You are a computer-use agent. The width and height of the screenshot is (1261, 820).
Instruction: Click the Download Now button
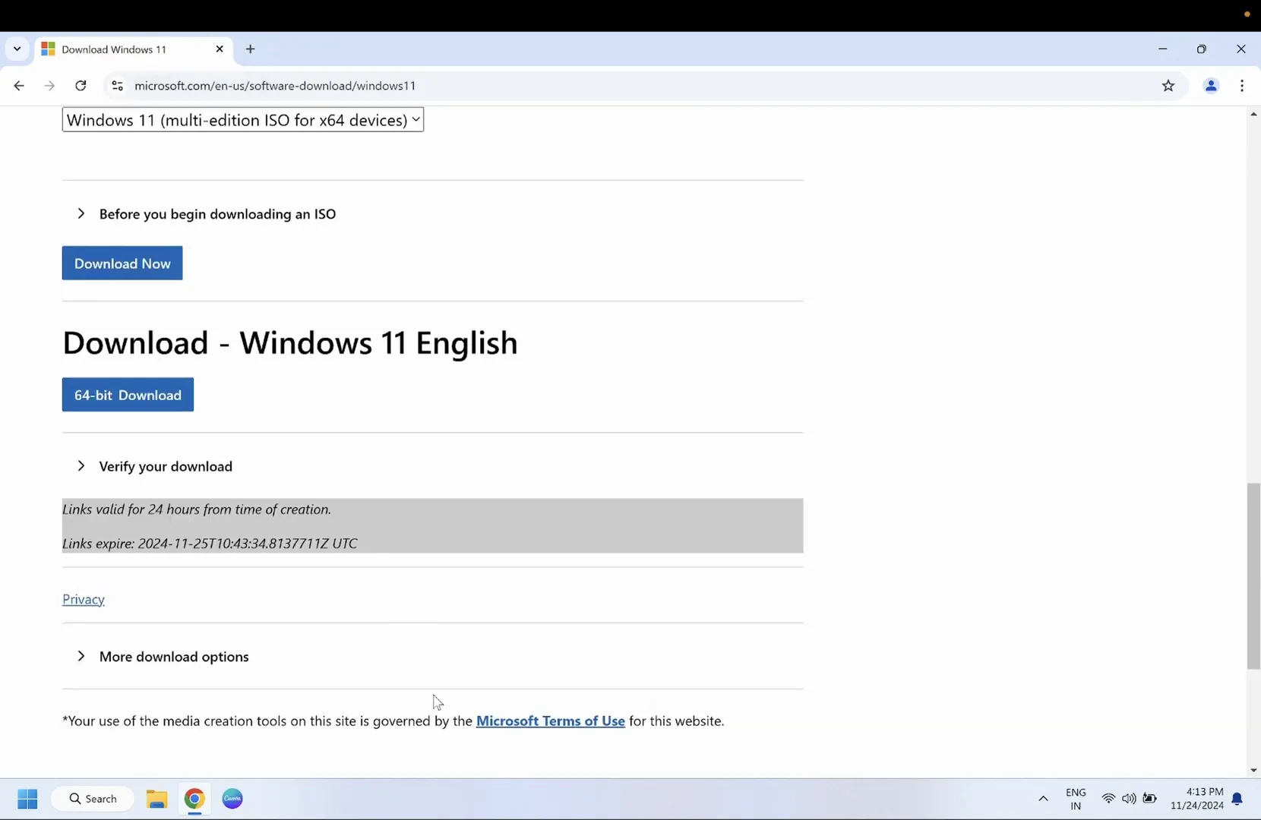tap(122, 263)
